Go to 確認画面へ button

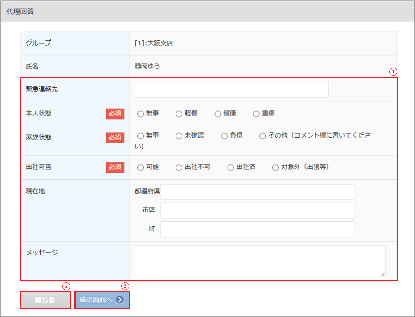[x=102, y=300]
